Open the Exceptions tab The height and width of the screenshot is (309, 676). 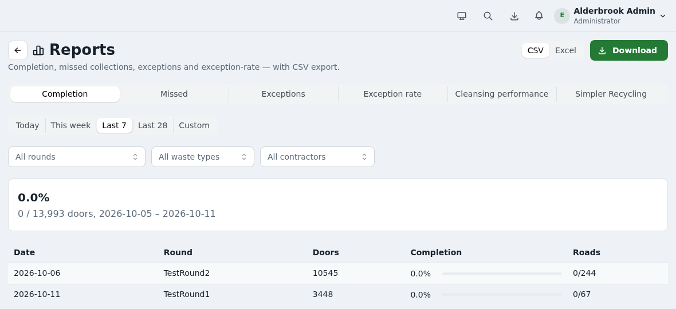click(x=283, y=94)
